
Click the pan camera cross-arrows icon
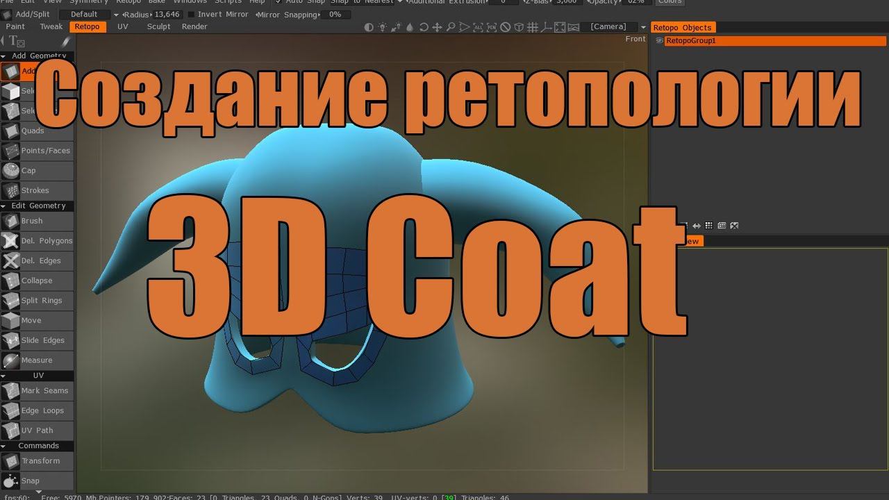pyautogui.click(x=437, y=28)
